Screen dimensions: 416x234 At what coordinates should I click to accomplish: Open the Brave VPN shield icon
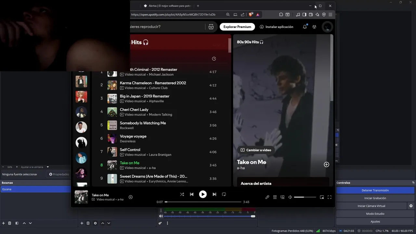(x=324, y=15)
